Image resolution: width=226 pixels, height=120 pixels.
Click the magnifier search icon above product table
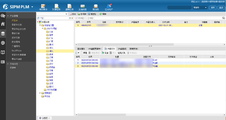pyautogui.click(x=223, y=18)
